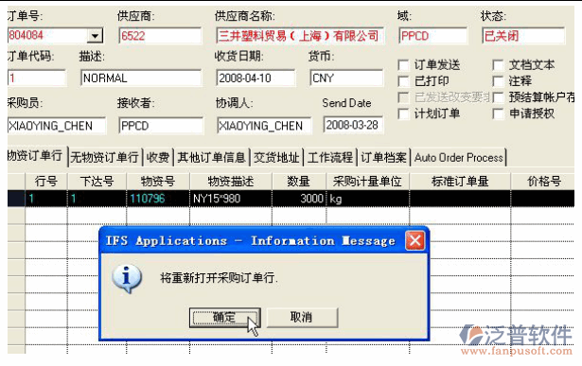Viewport: 582px width, 366px height.
Task: Check the 申请授权 checkbox
Action: [x=498, y=113]
